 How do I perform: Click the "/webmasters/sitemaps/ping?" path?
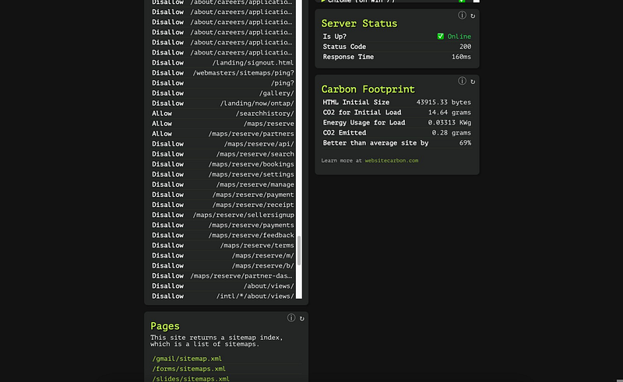(244, 73)
